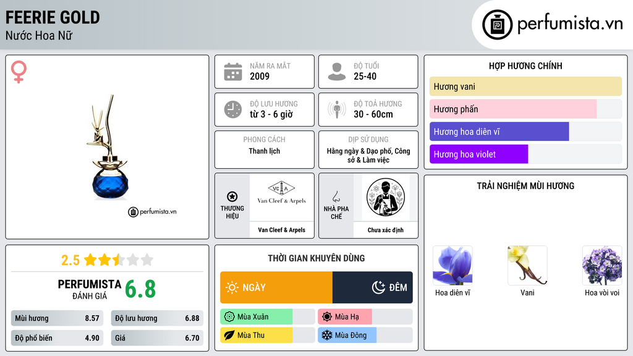Click the Thanh lịch style value
Image resolution: width=633 pixels, height=356 pixels.
click(x=265, y=151)
